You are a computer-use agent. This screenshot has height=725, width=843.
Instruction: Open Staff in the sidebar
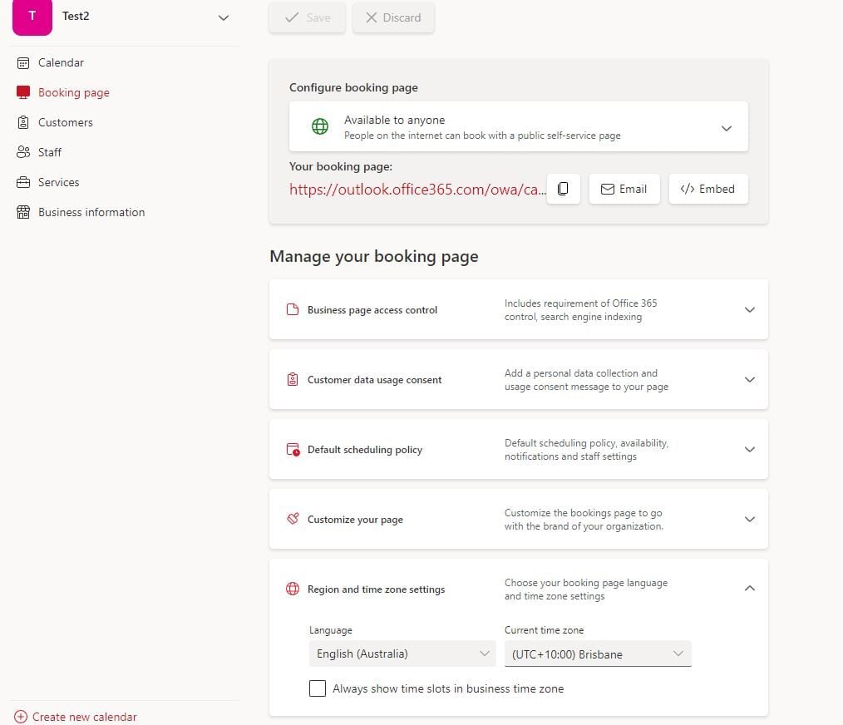(49, 152)
